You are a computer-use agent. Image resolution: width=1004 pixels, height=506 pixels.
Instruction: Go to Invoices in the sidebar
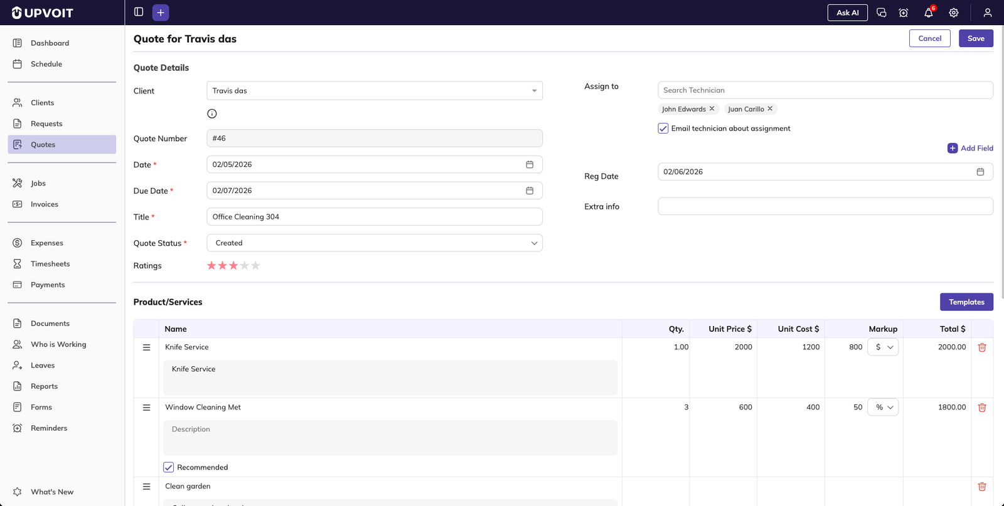45,204
